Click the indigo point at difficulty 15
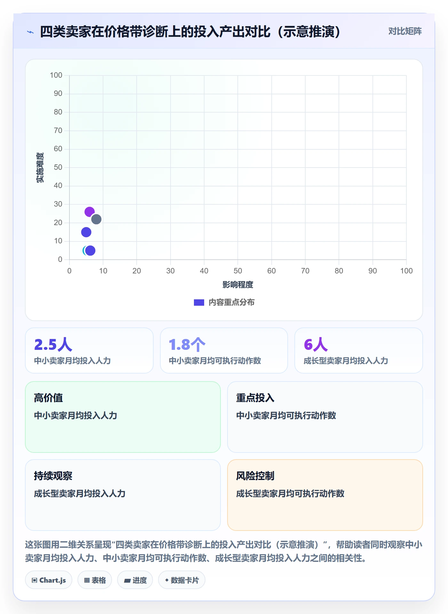This screenshot has width=448, height=614. point(86,232)
